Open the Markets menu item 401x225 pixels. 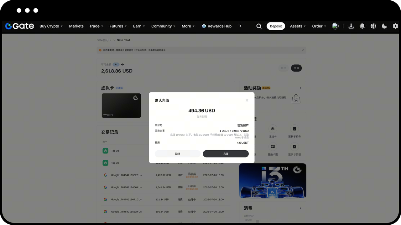pos(76,26)
